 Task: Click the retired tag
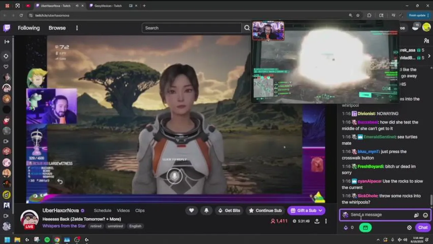point(96,226)
